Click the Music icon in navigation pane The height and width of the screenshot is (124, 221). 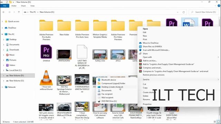coord(7,55)
